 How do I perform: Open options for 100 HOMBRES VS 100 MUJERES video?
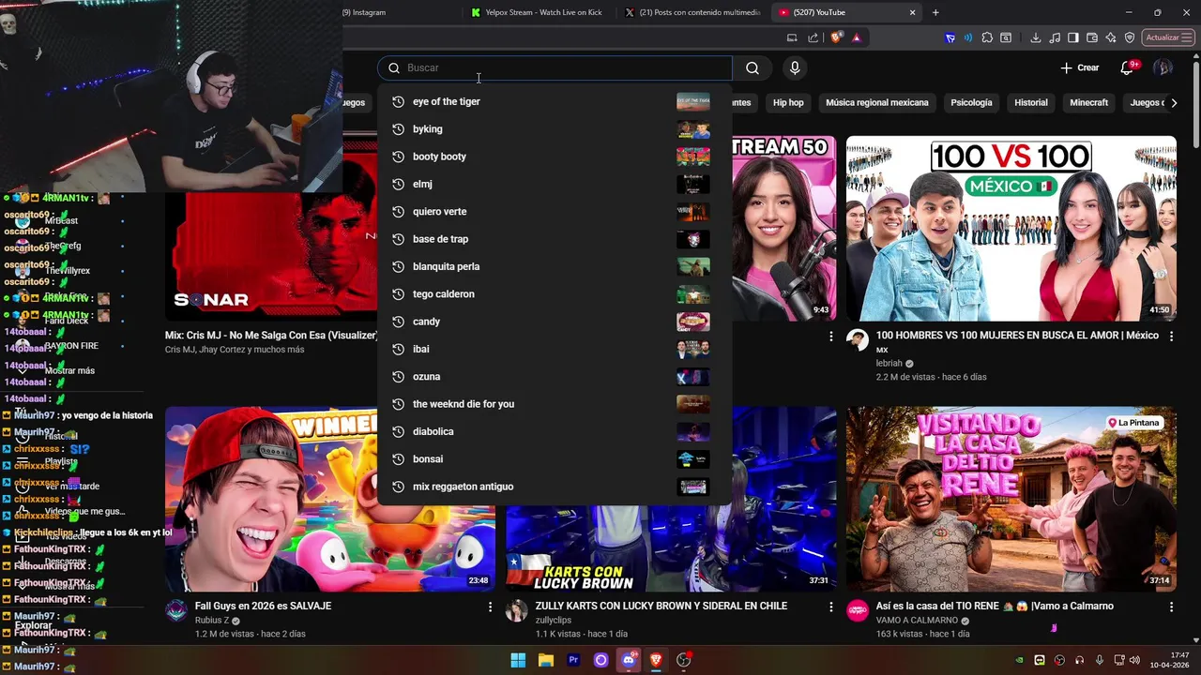1171,336
